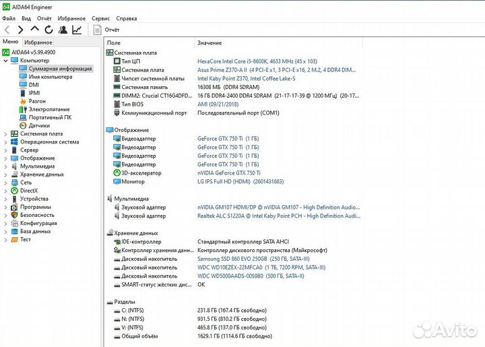Select the DMI tree item
This screenshot has height=347, width=485.
[x=34, y=85]
